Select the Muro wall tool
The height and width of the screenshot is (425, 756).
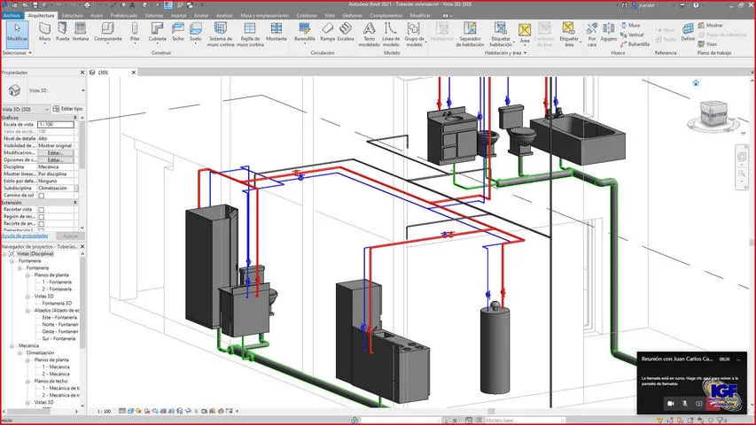(44, 32)
